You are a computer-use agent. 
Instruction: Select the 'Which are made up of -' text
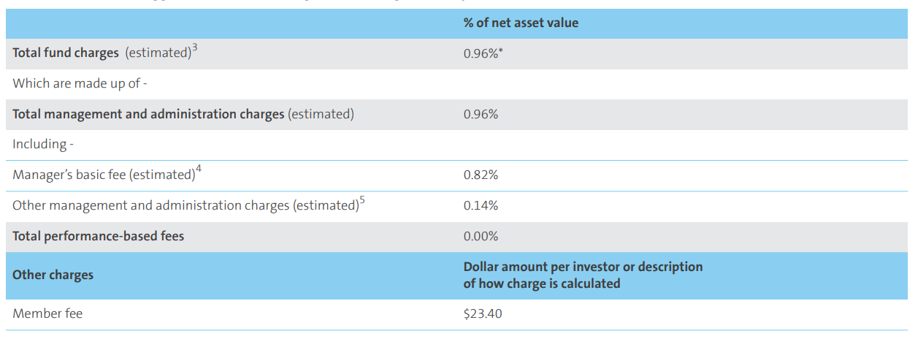click(x=80, y=84)
